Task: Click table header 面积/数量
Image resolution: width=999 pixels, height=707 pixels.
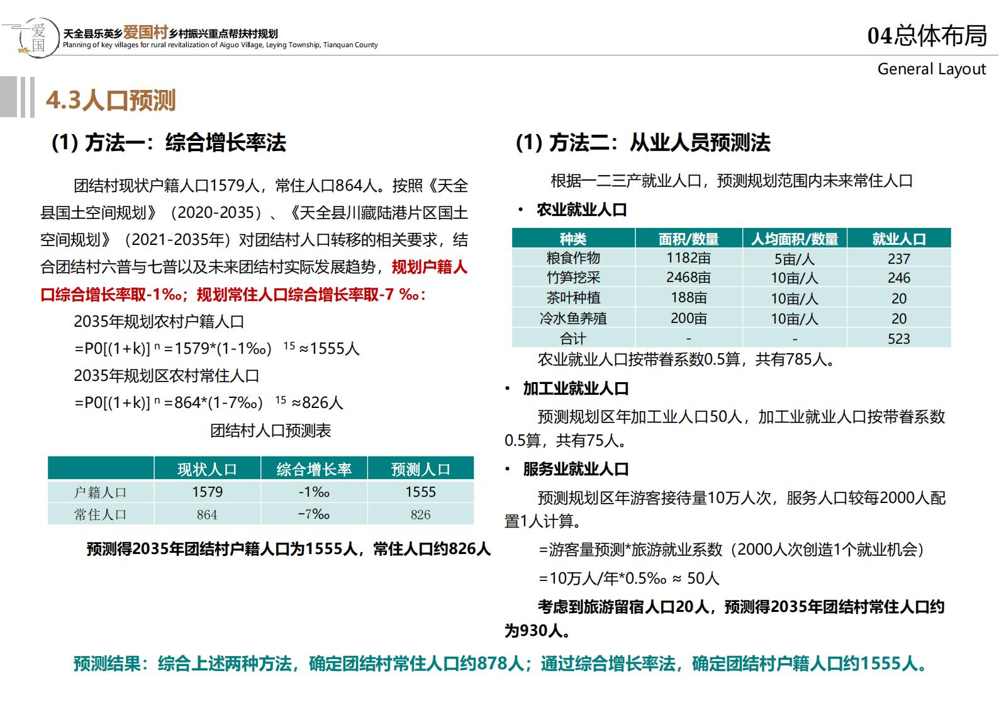Action: (688, 239)
